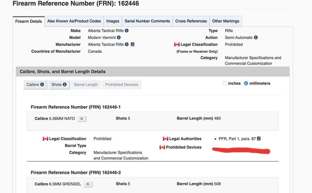Click the Calibre filter button

pyautogui.click(x=35, y=85)
